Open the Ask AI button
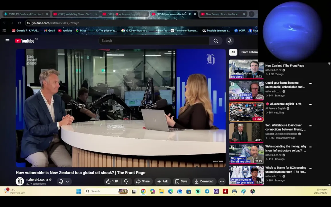331x207 pixels. (x=163, y=181)
